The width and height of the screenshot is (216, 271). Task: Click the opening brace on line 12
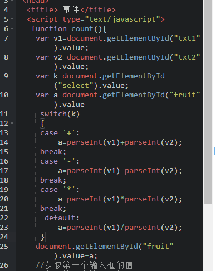coord(42,124)
